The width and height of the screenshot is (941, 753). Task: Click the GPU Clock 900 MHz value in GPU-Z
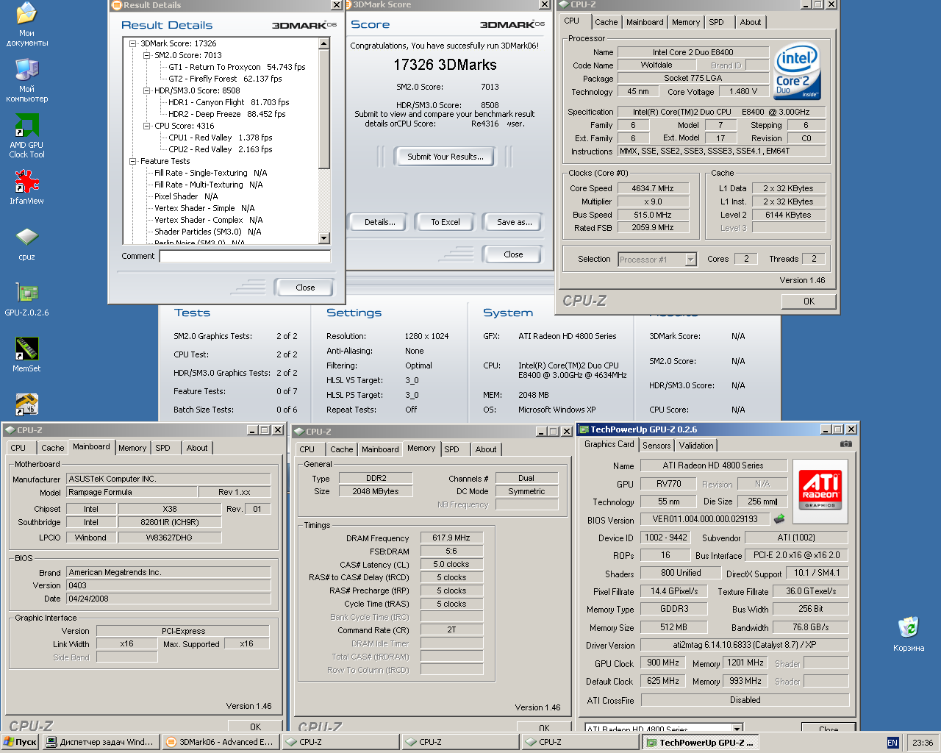click(x=663, y=663)
